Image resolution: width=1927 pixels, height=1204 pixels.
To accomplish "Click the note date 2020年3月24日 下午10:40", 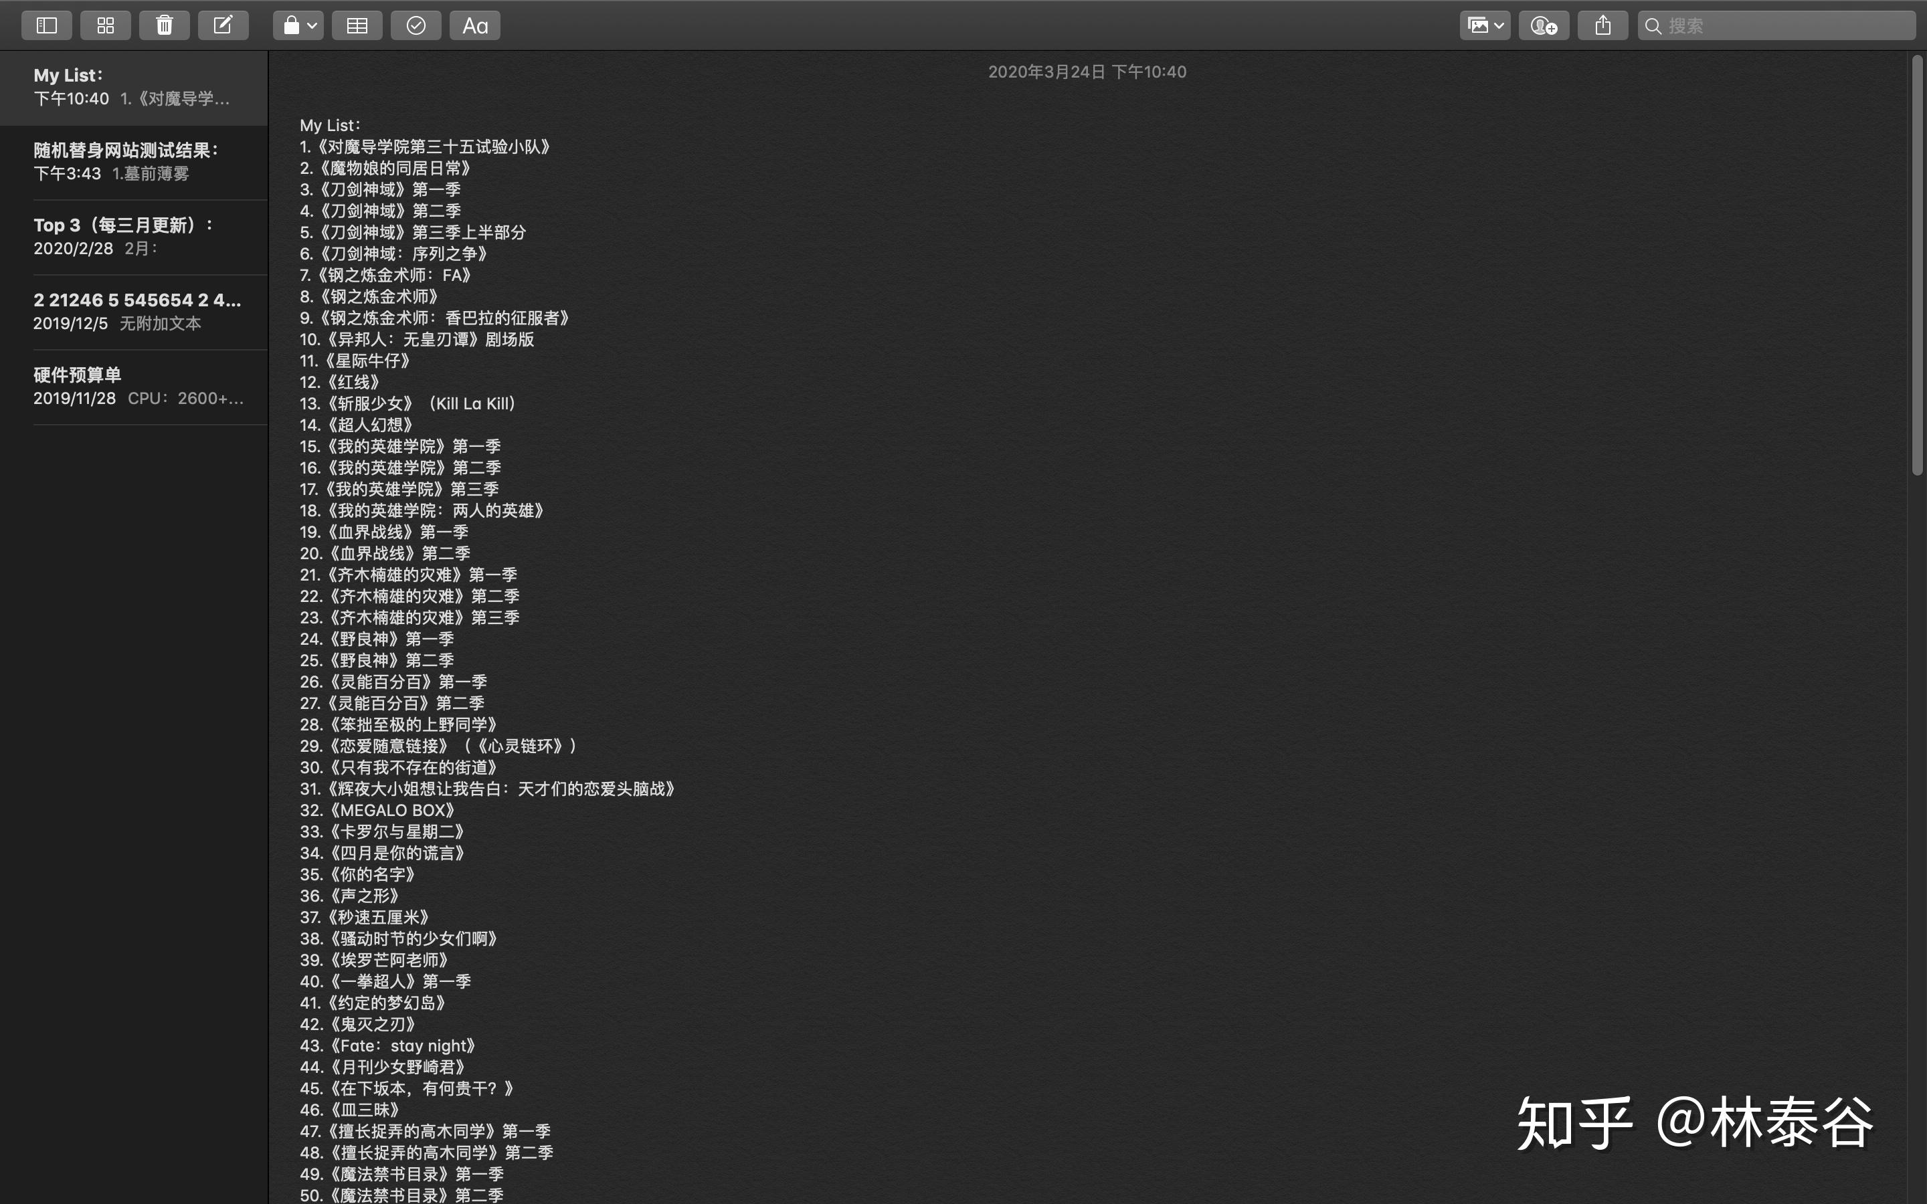I will (x=1087, y=72).
